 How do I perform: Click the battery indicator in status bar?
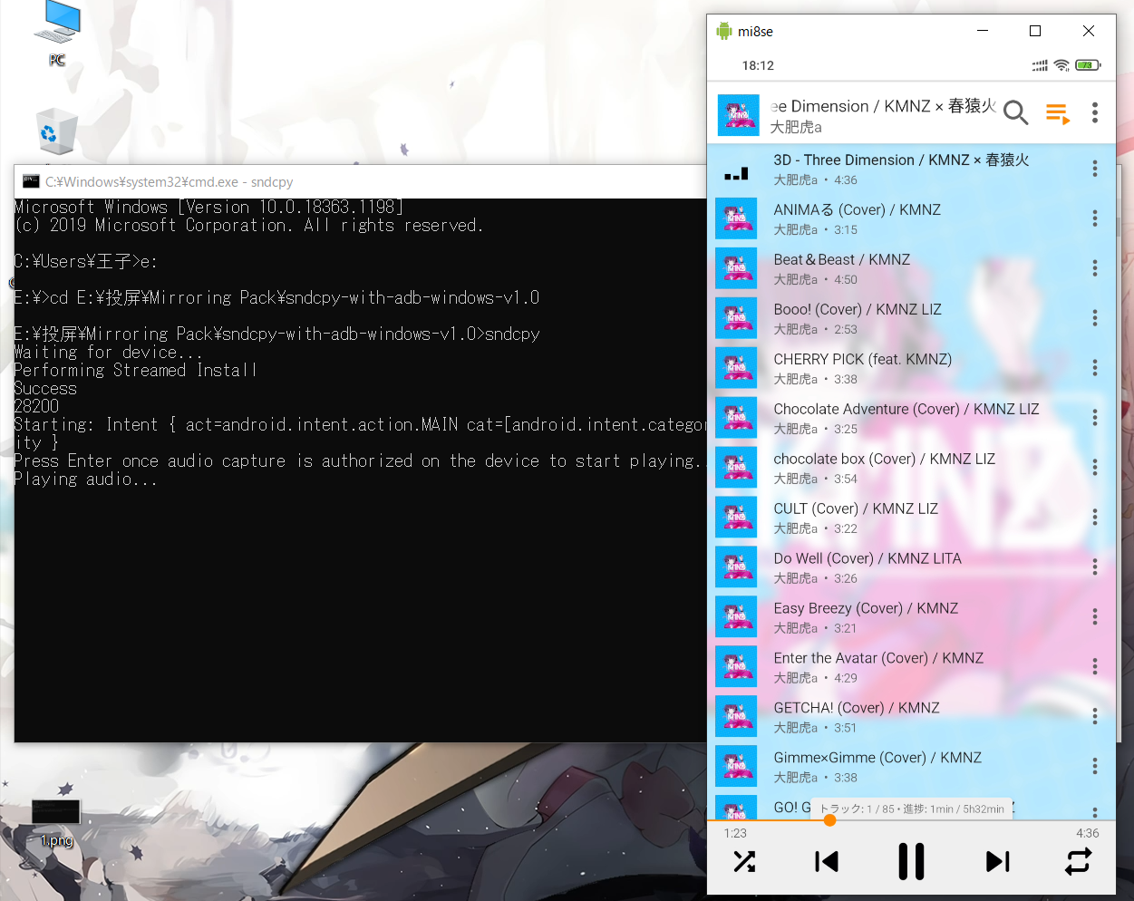tap(1085, 64)
